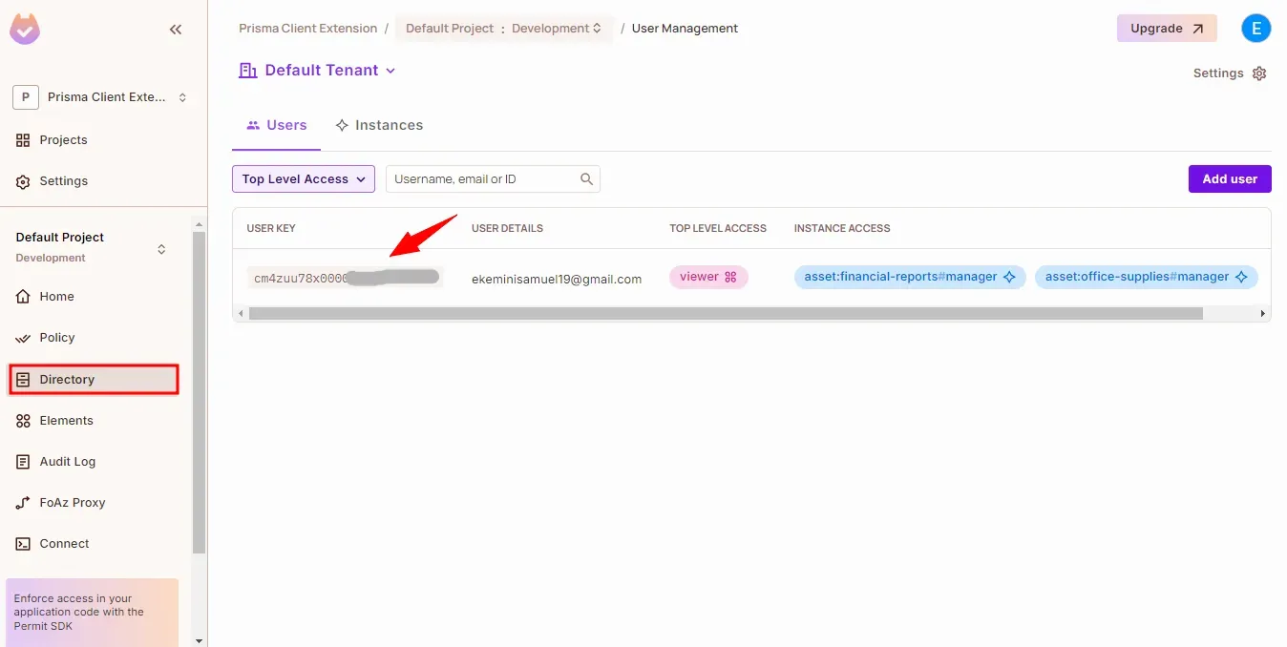Open the user avatar E icon
1287x647 pixels.
pyautogui.click(x=1255, y=29)
